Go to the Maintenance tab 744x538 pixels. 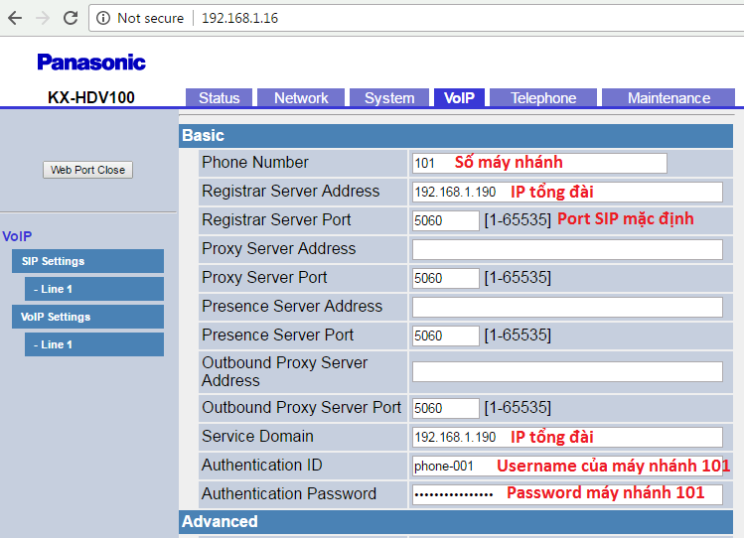[669, 97]
